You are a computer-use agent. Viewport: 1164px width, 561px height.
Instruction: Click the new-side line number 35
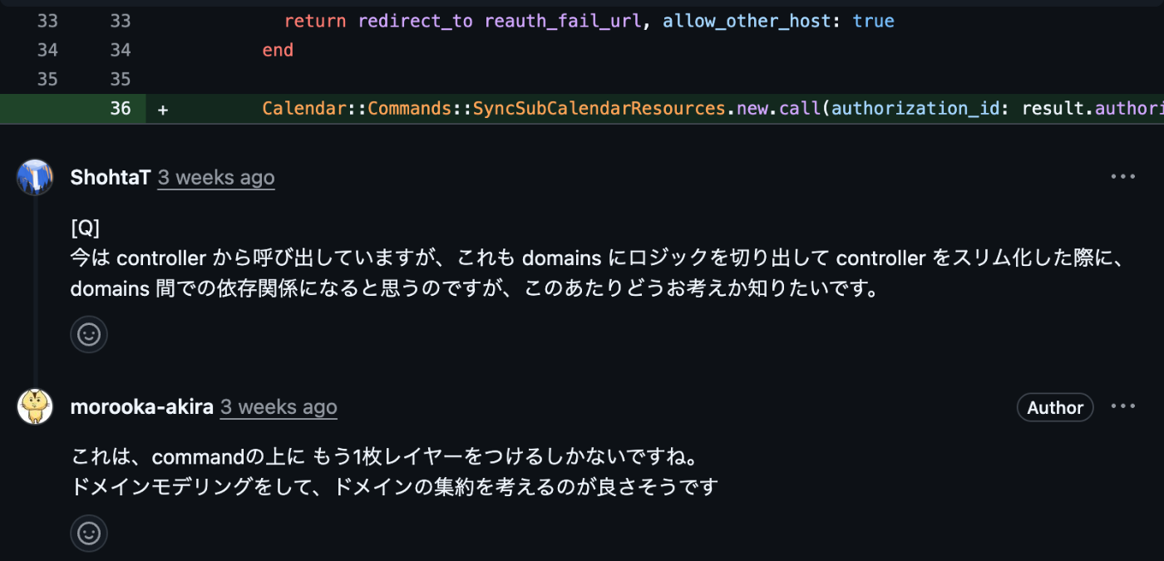(x=120, y=79)
